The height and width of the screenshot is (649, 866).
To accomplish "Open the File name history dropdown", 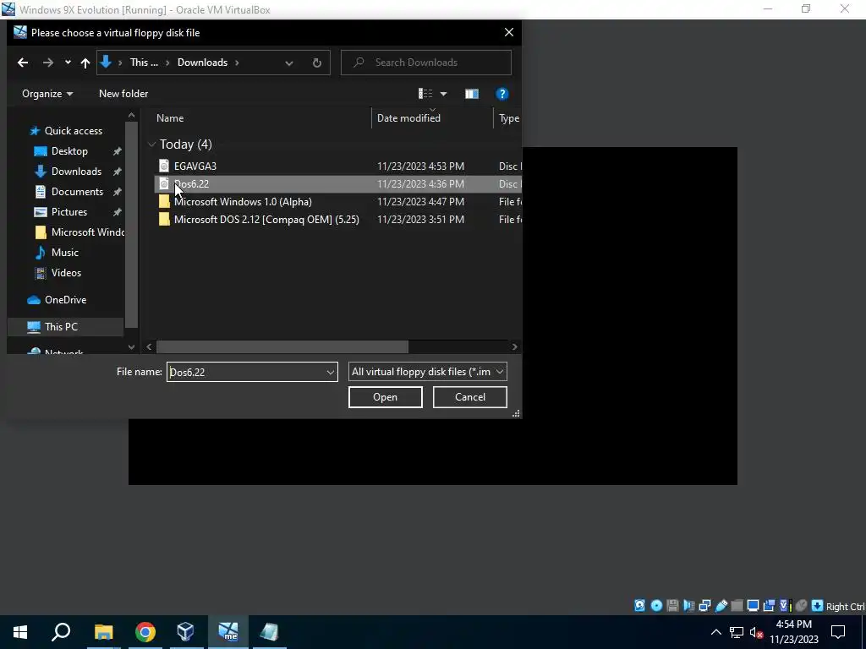I will (331, 372).
